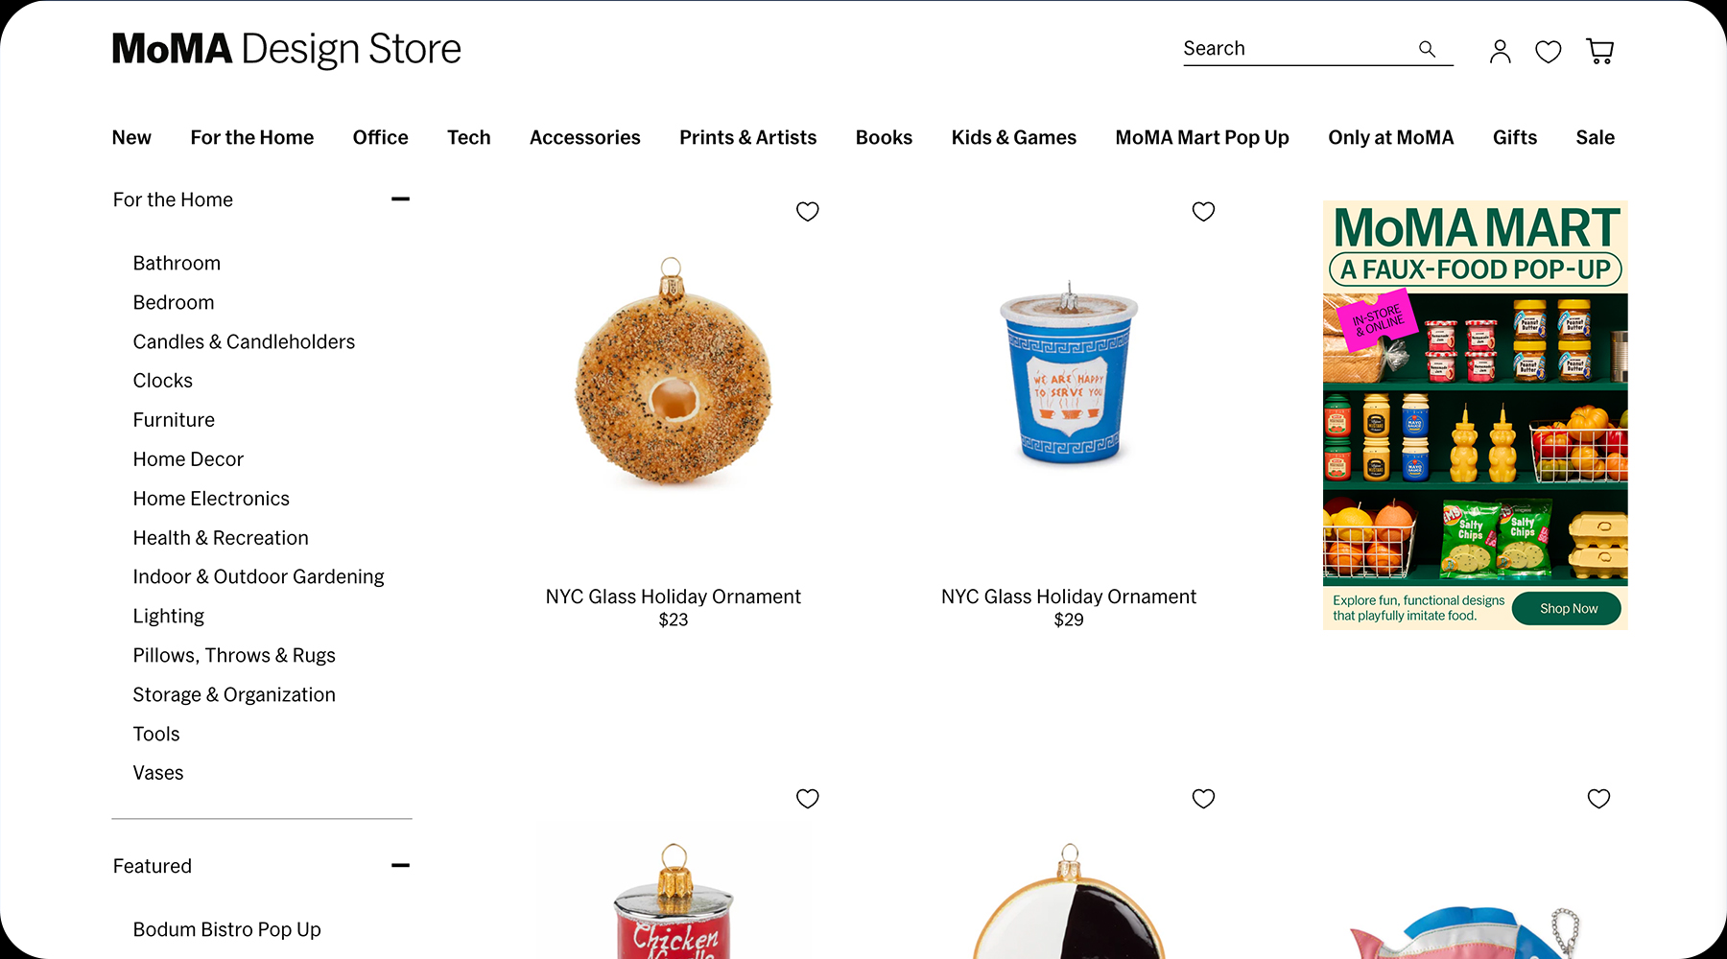Go to MoMA Mart Pop Up
The image size is (1727, 959).
pos(1201,137)
